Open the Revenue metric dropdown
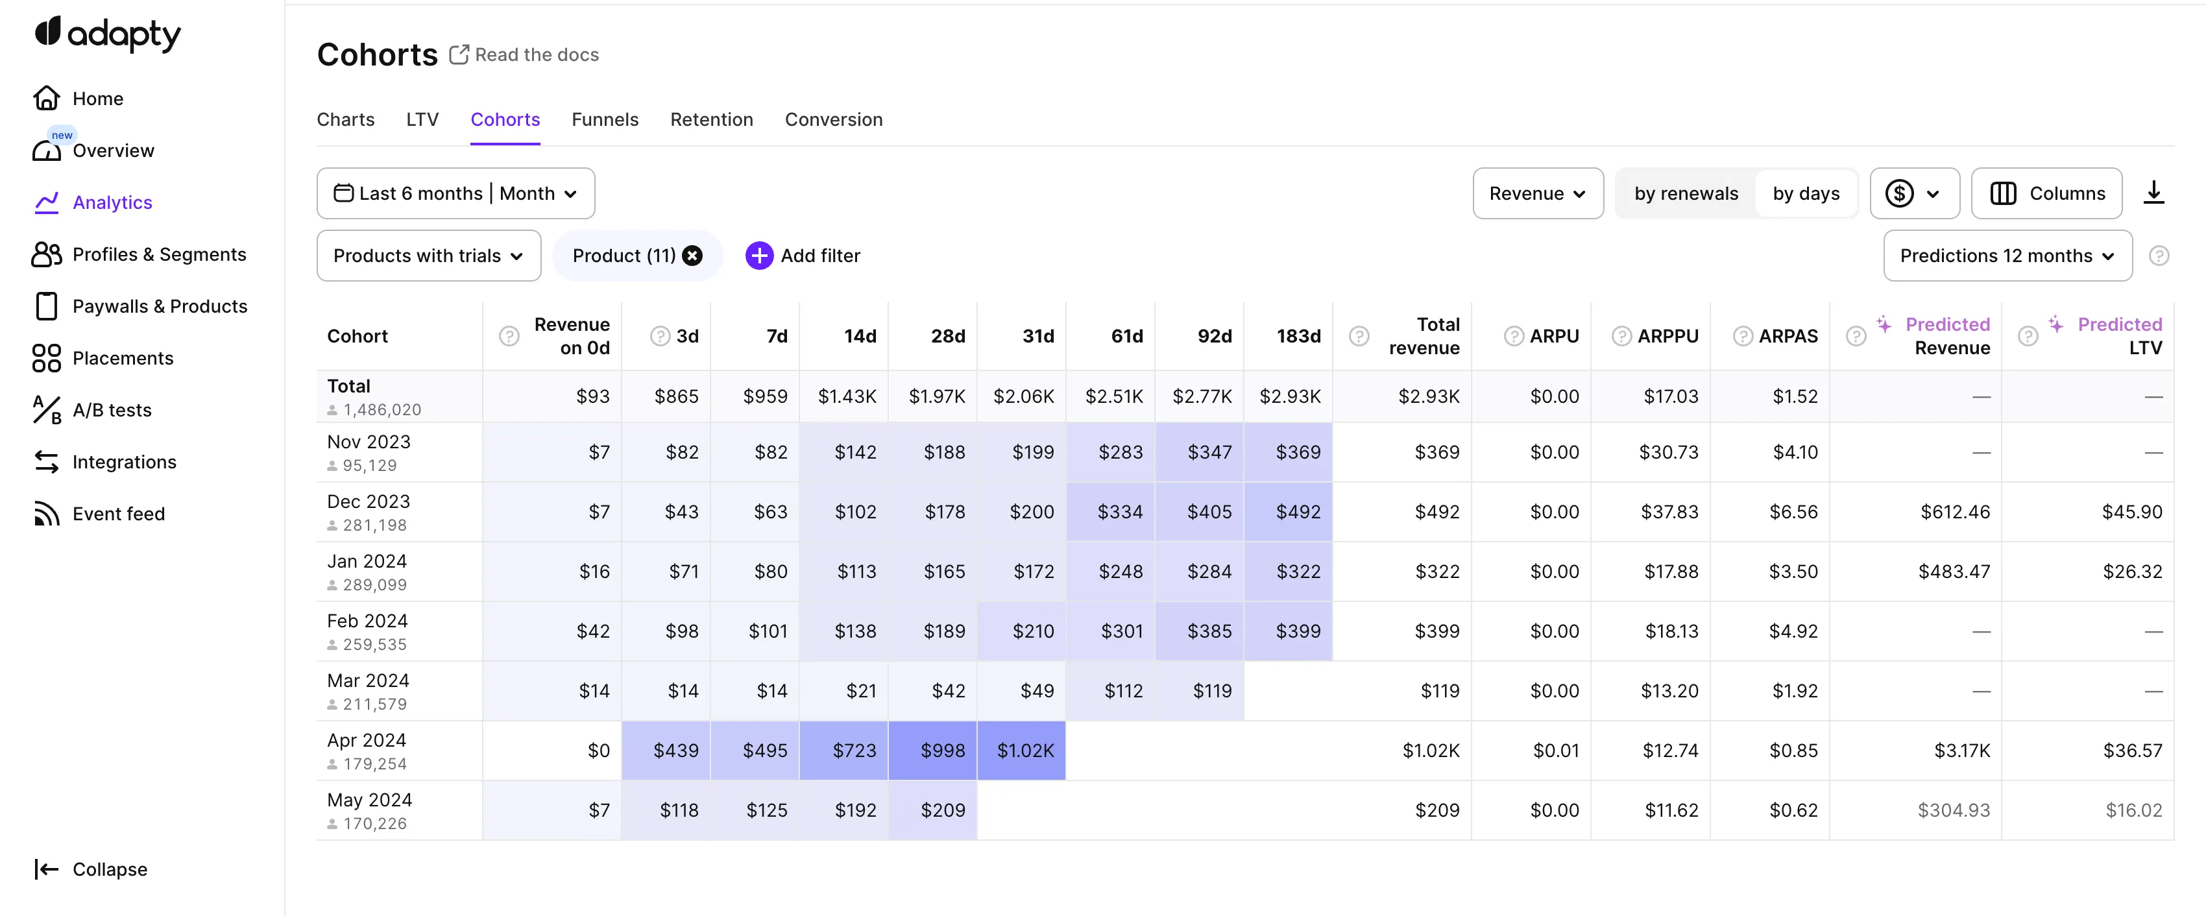Image resolution: width=2206 pixels, height=916 pixels. point(1537,193)
